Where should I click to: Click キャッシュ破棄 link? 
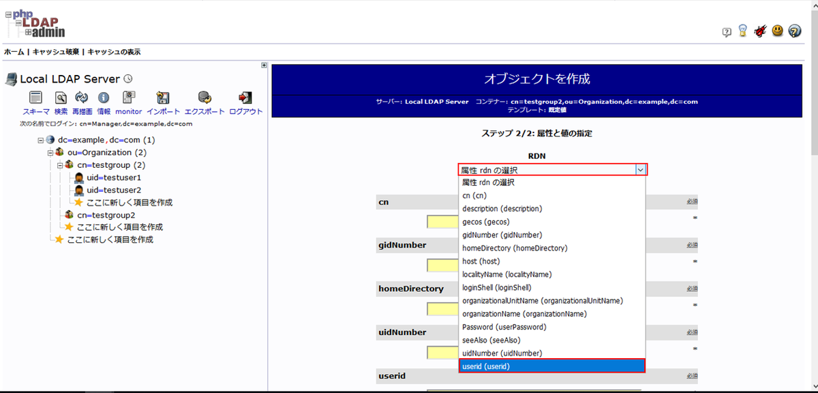tap(56, 52)
